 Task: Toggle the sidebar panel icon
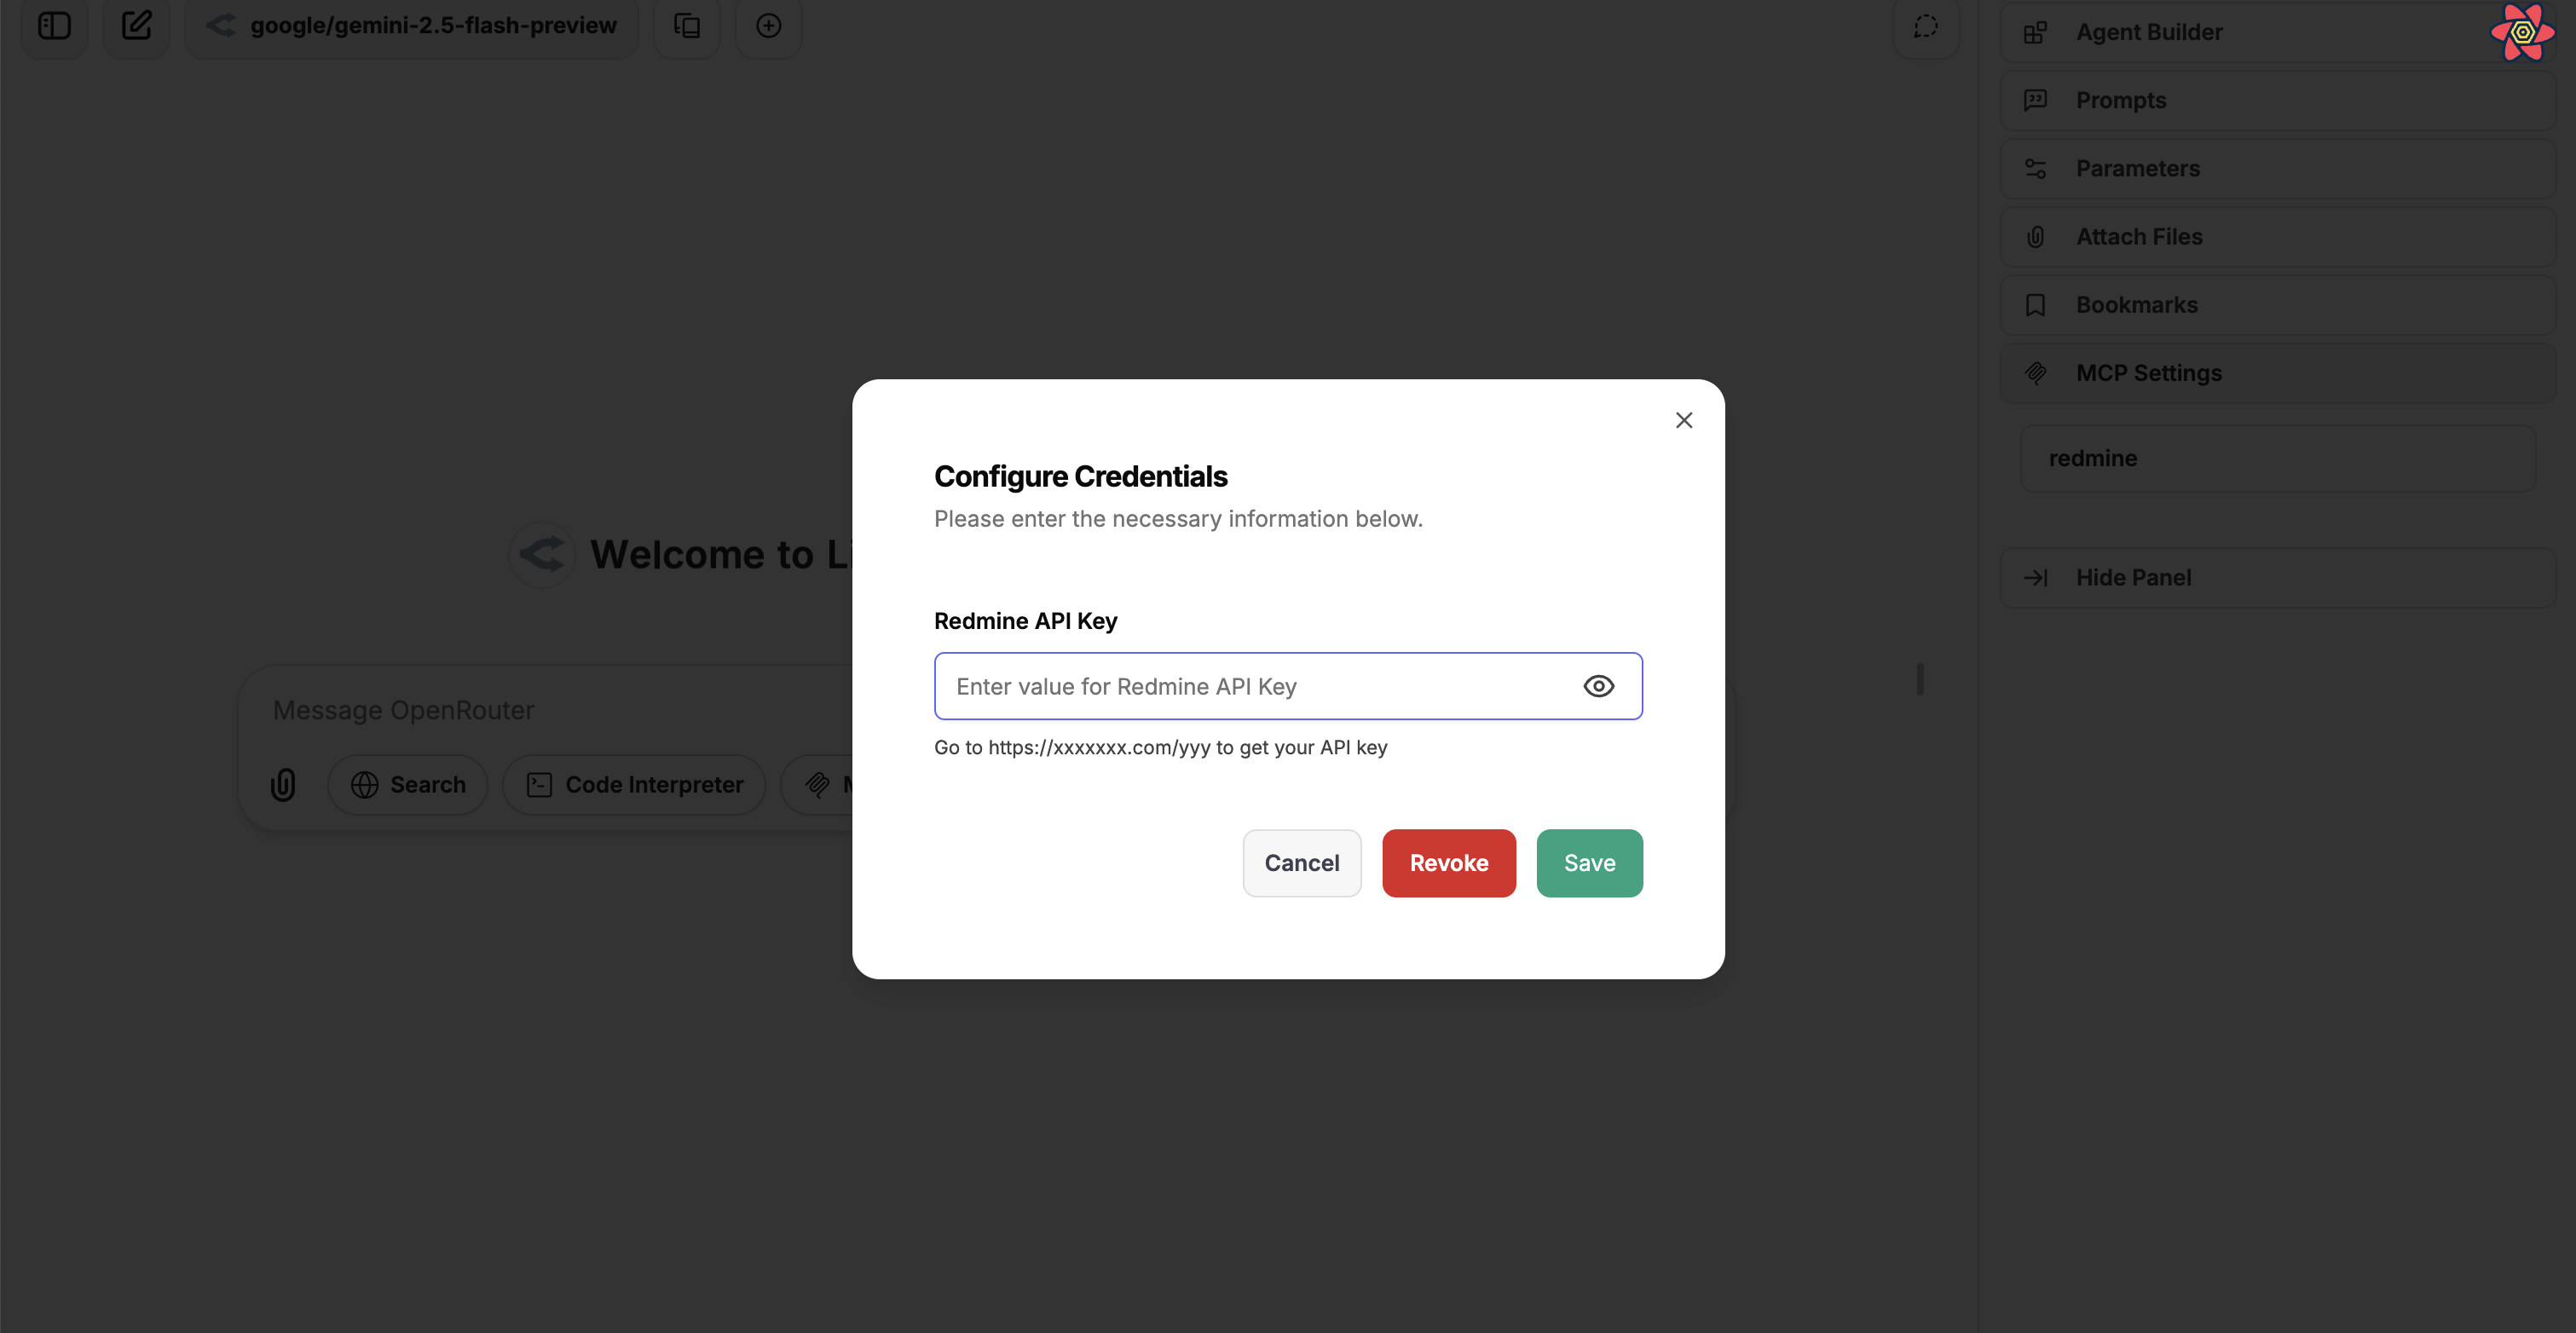click(54, 26)
